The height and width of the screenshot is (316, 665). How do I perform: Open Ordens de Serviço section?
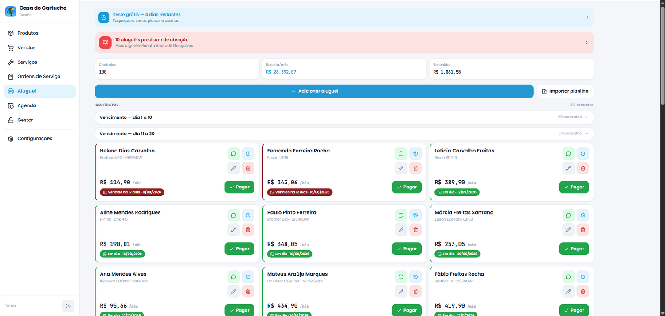pos(40,77)
